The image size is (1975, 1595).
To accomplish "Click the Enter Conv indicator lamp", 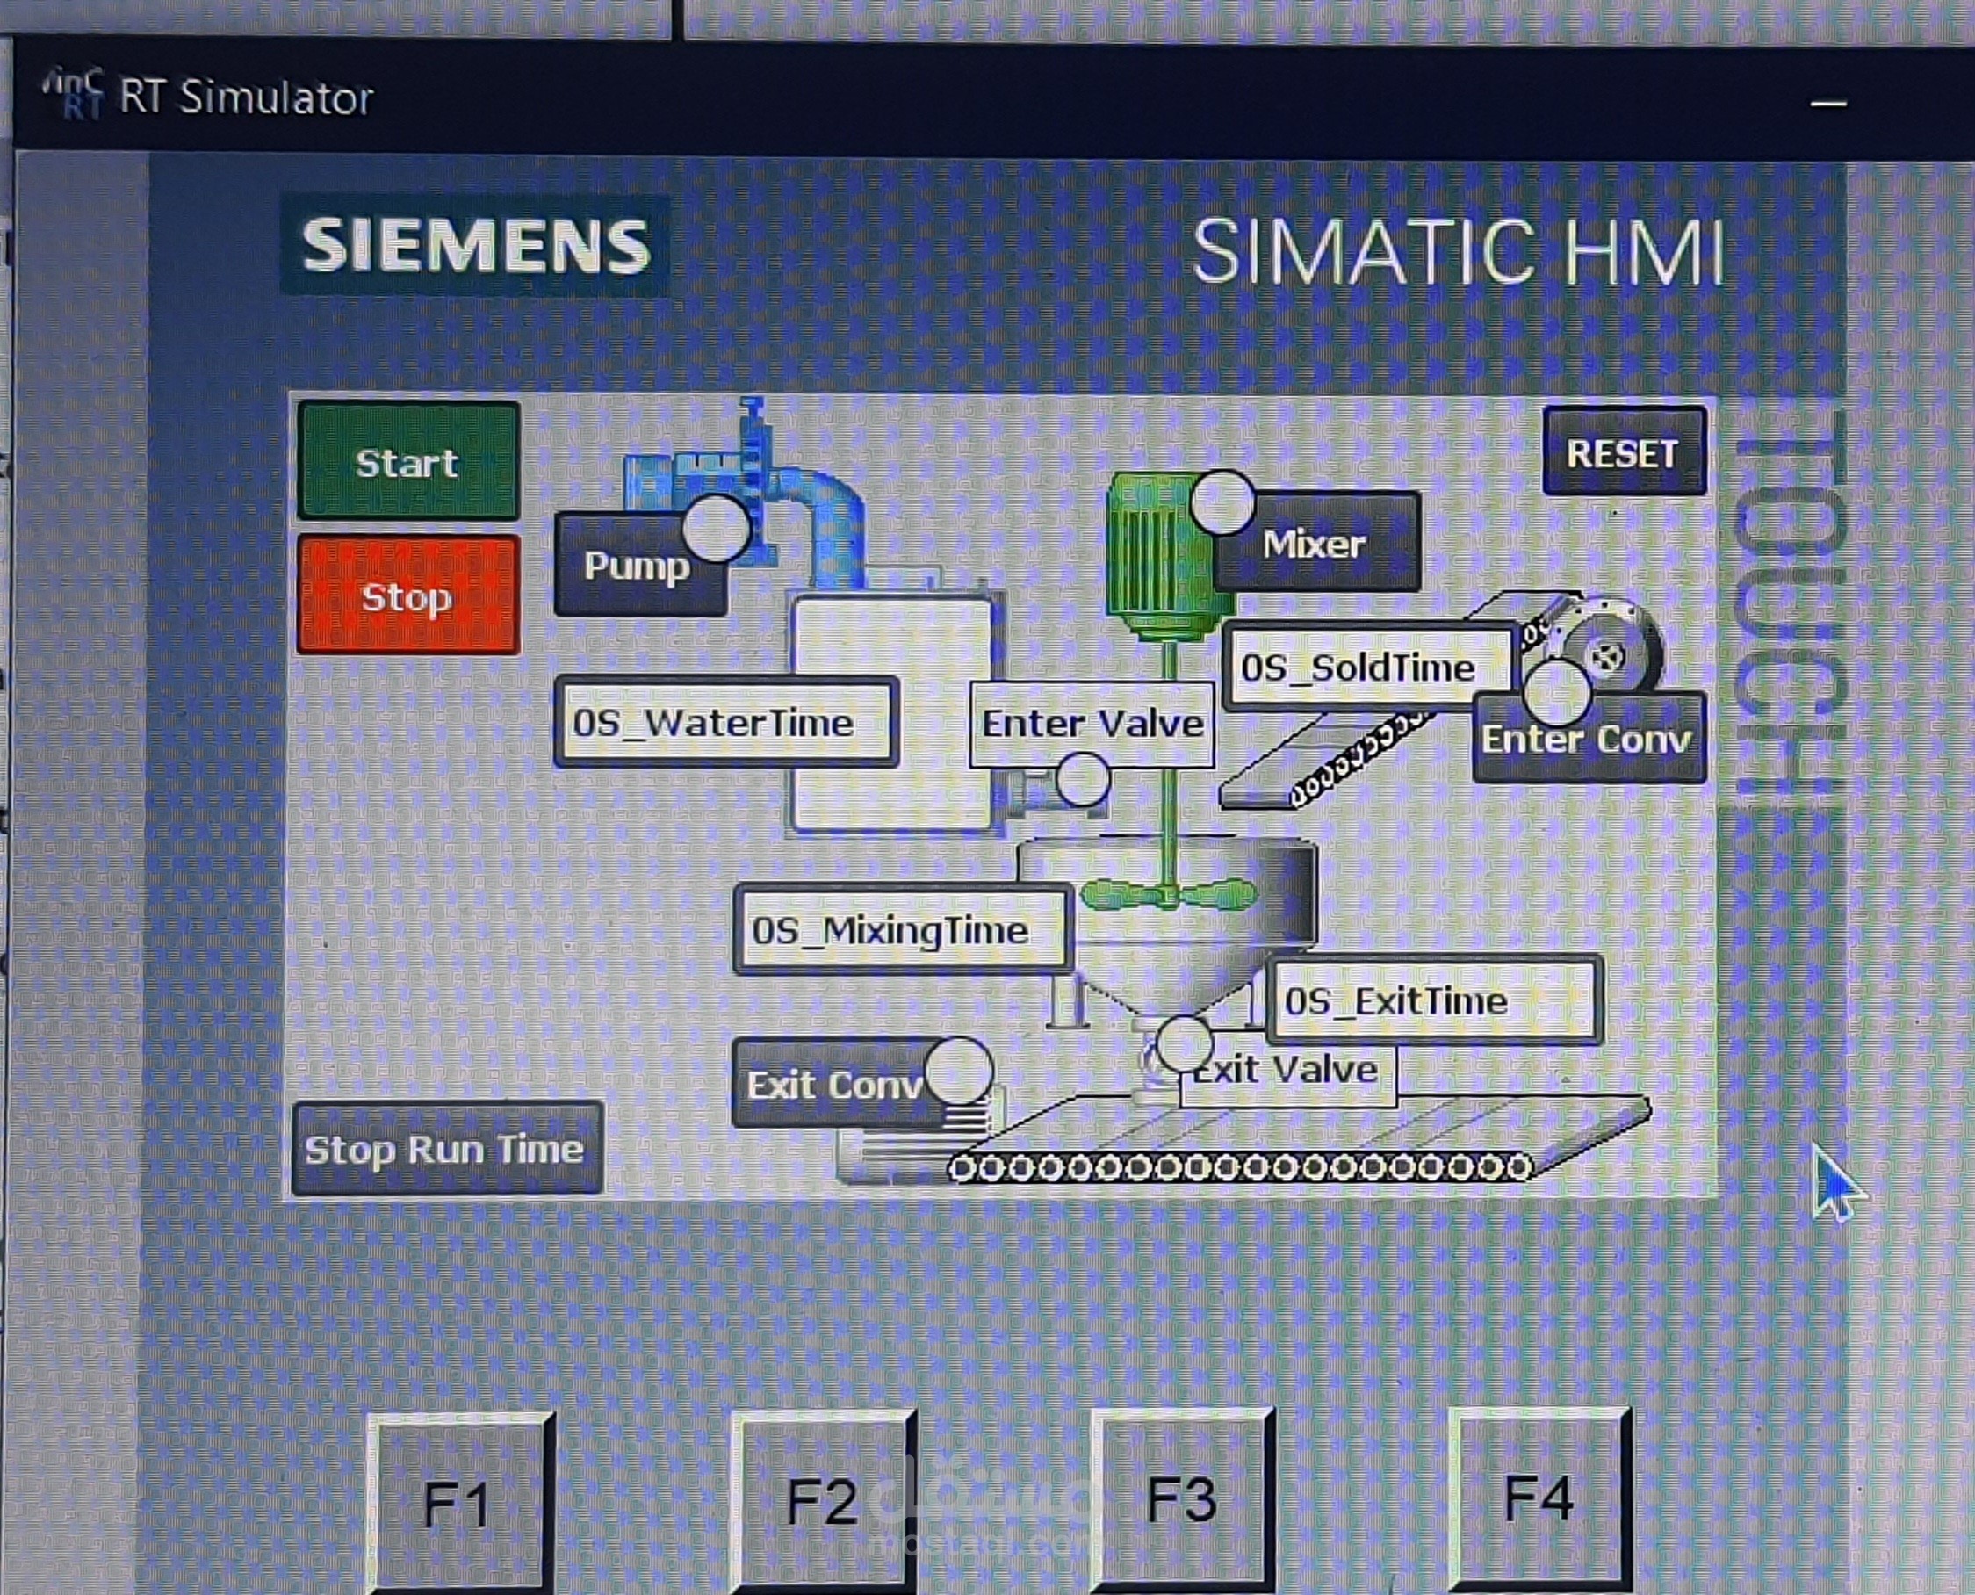I will tap(1557, 692).
